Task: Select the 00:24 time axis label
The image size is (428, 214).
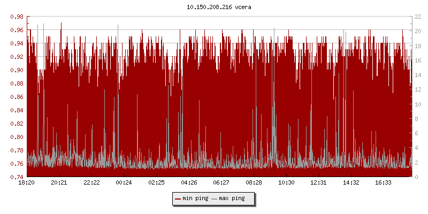Action: (x=124, y=182)
